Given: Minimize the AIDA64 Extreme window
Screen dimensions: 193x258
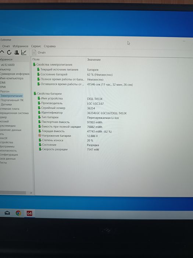Looking at the screenshot, I should point(184,41).
